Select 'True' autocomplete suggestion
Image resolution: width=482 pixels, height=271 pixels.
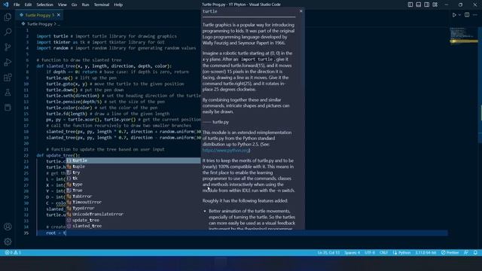(x=133, y=190)
